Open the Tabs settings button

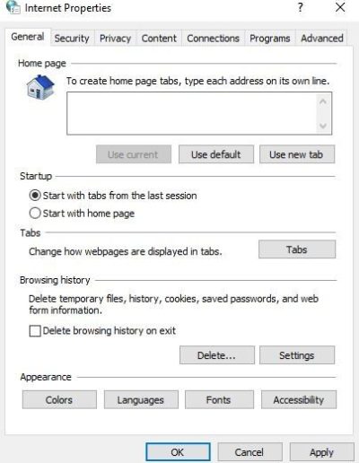click(x=297, y=249)
